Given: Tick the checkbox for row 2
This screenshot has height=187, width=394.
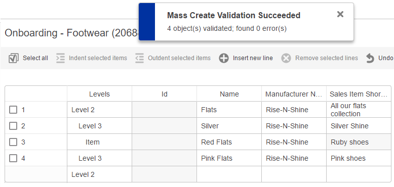Looking at the screenshot, I should click(13, 126).
